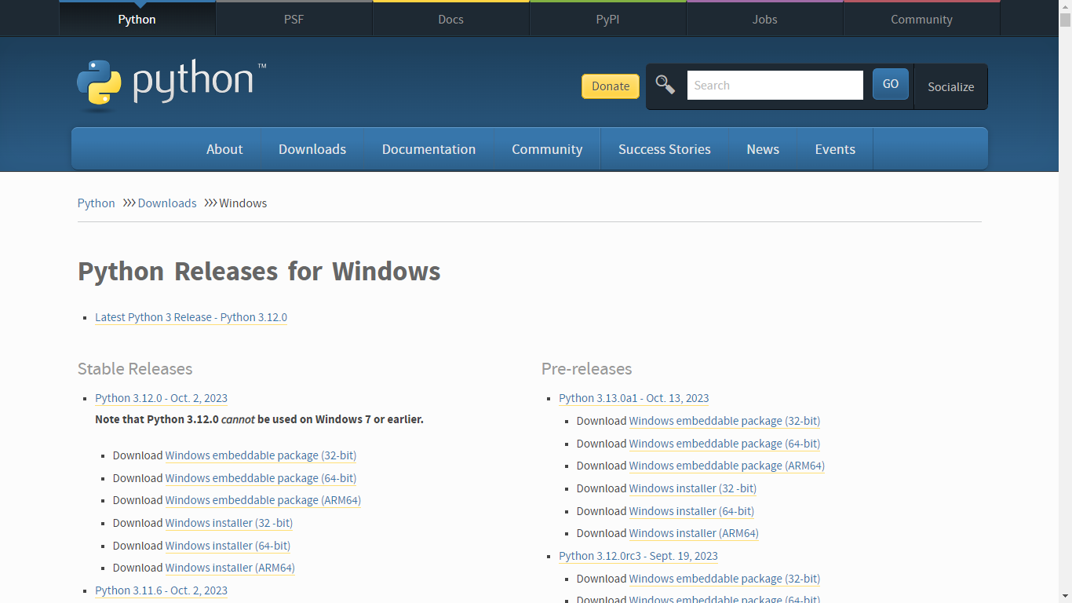This screenshot has height=603, width=1072.
Task: Click the scrollbar up arrow
Action: (x=1065, y=6)
